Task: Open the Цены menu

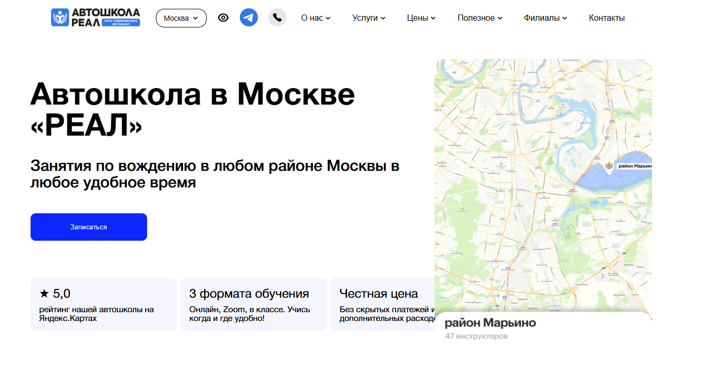Action: tap(421, 18)
